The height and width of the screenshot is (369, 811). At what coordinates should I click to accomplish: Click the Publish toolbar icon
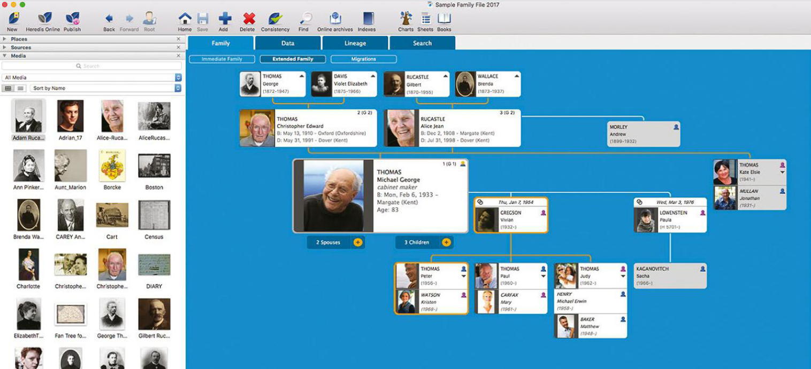[72, 19]
